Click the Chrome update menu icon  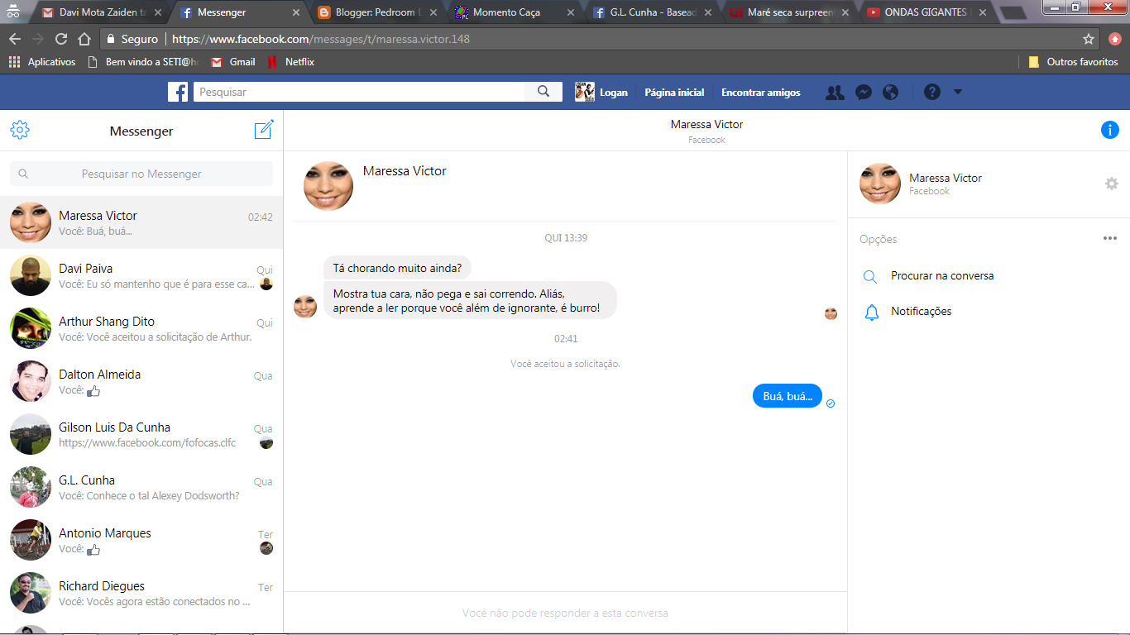[x=1114, y=39]
